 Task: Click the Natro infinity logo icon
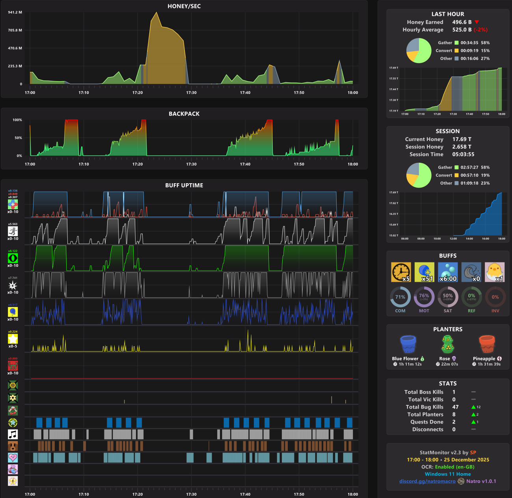[x=461, y=481]
